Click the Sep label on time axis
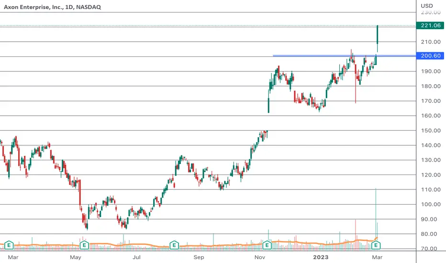Image resolution: width=446 pixels, height=263 pixels. [x=199, y=257]
